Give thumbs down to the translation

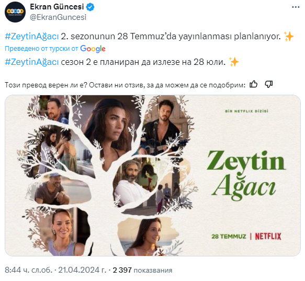[268, 84]
